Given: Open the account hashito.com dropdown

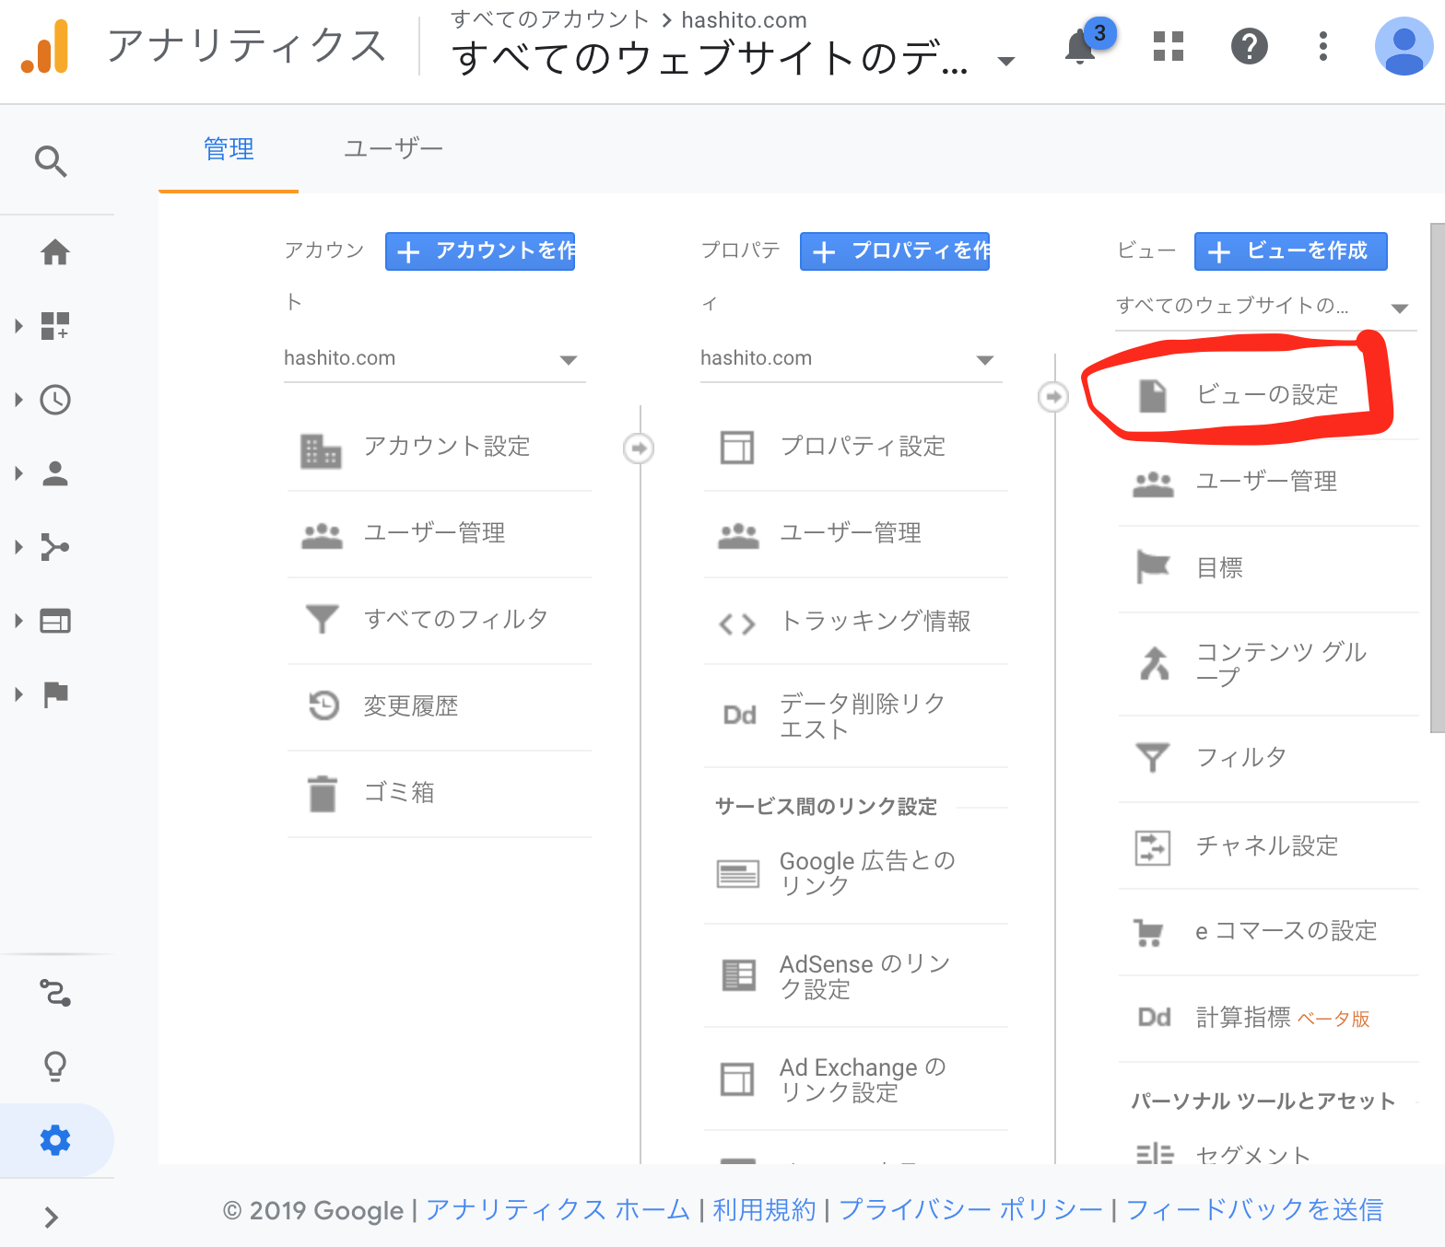Looking at the screenshot, I should (x=435, y=359).
